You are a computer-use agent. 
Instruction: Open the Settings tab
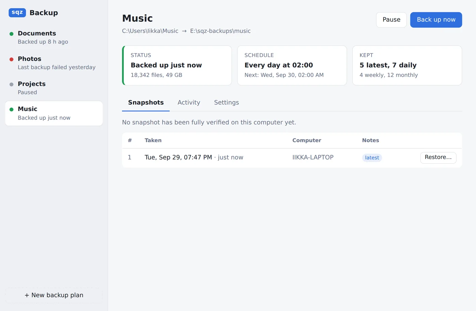coord(226,103)
